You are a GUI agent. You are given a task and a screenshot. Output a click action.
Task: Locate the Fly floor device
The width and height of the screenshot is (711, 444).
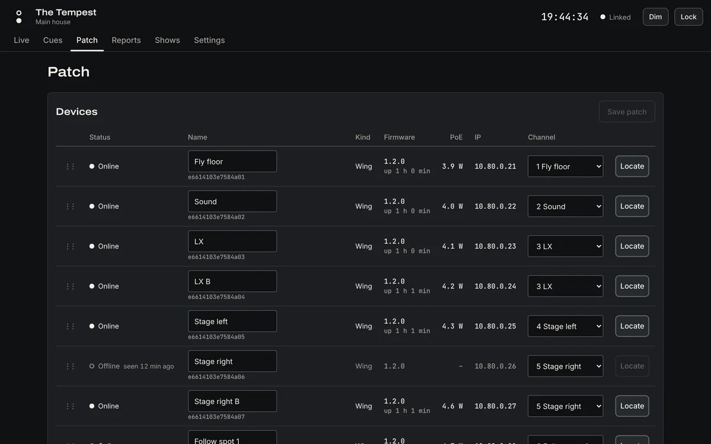[632, 166]
